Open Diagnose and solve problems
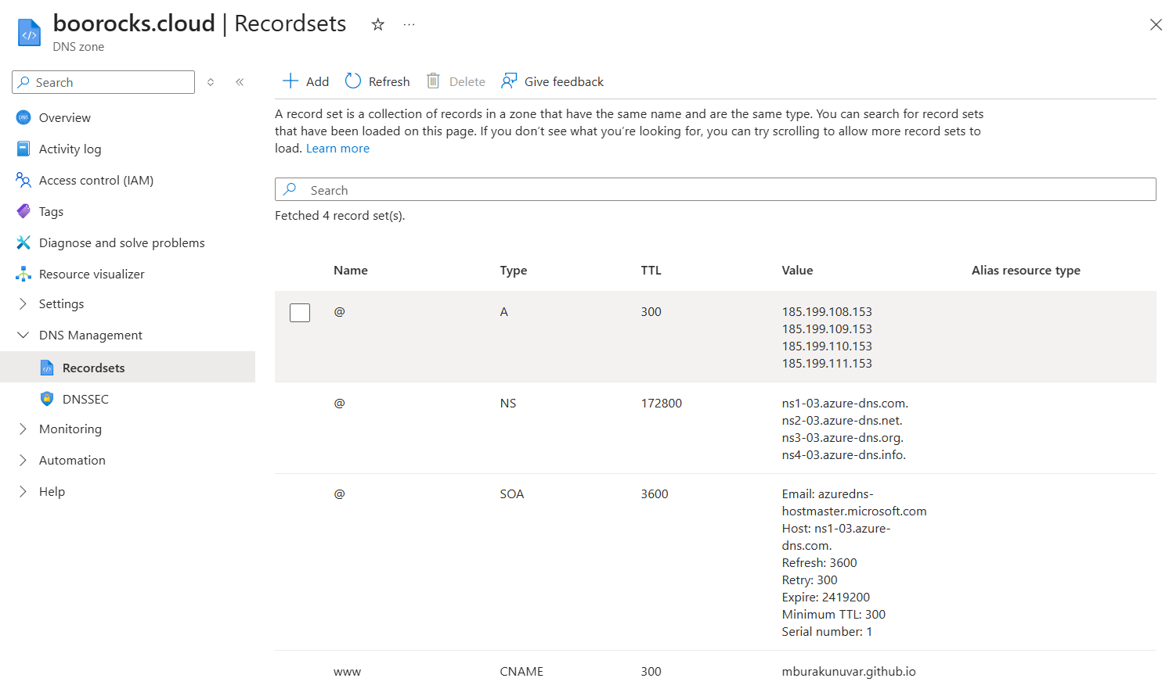 pos(121,242)
